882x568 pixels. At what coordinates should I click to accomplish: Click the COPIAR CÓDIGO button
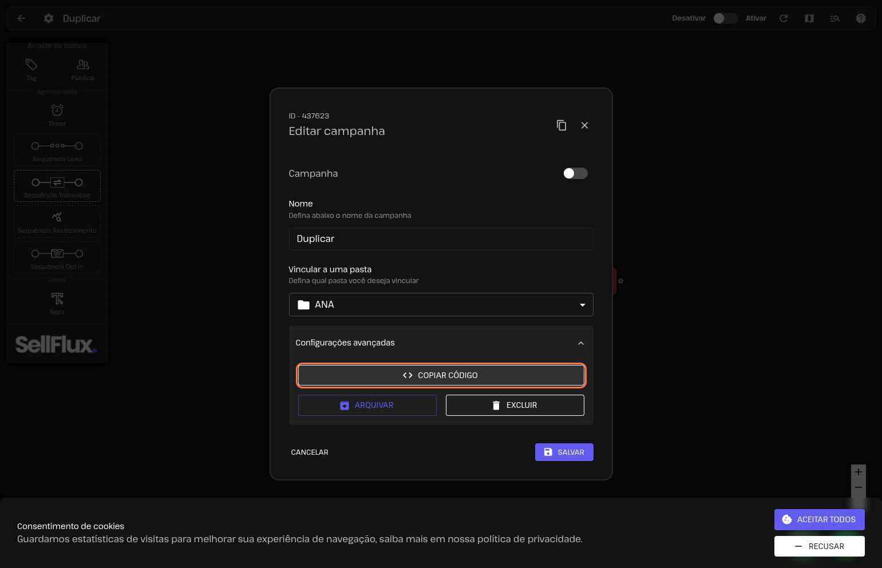(x=441, y=375)
